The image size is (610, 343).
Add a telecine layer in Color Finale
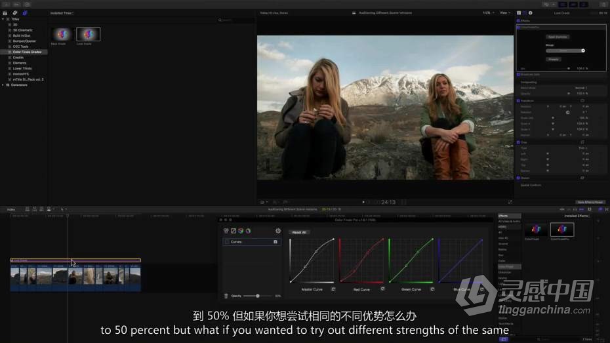tap(226, 231)
